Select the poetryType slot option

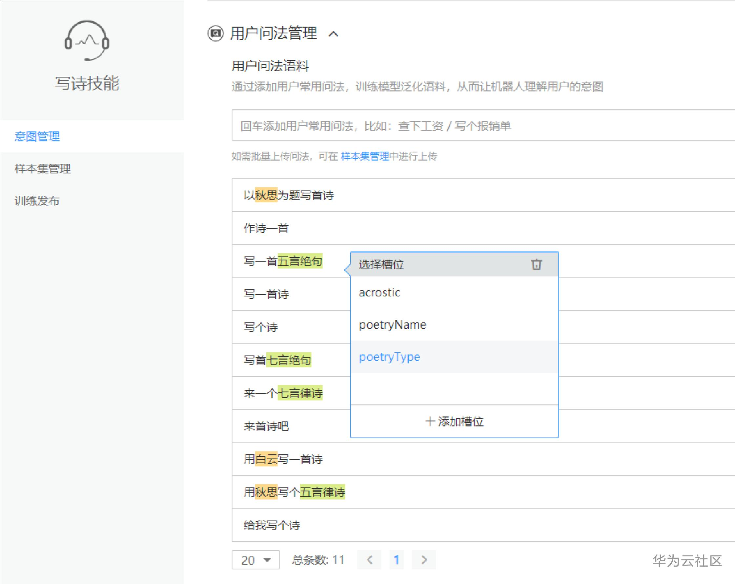[x=389, y=357]
